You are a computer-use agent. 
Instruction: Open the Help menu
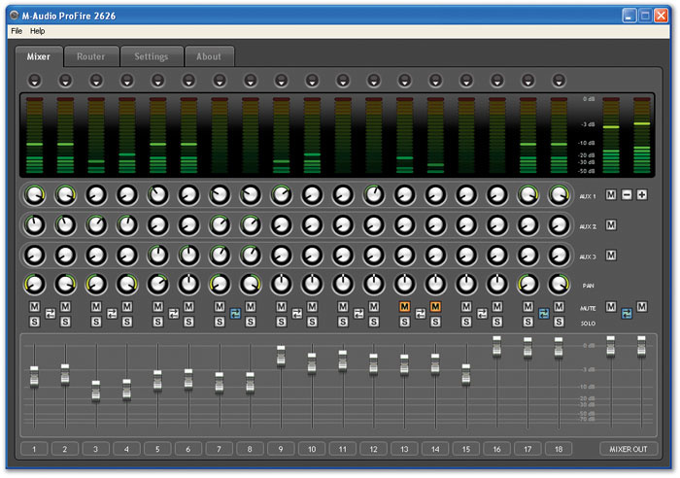[37, 31]
